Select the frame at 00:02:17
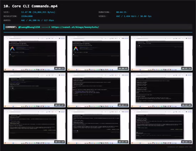The height and width of the screenshot is (151, 196). point(98,90)
